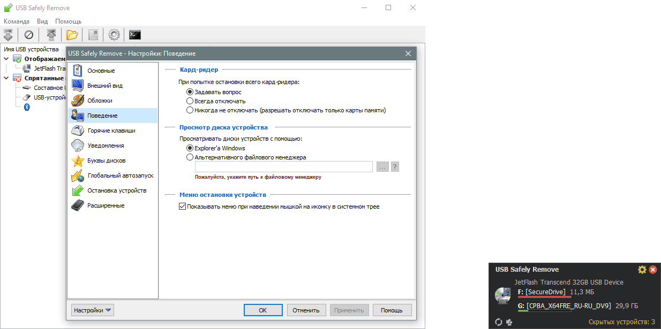Click the DVD device icon in the popup

click(502, 296)
